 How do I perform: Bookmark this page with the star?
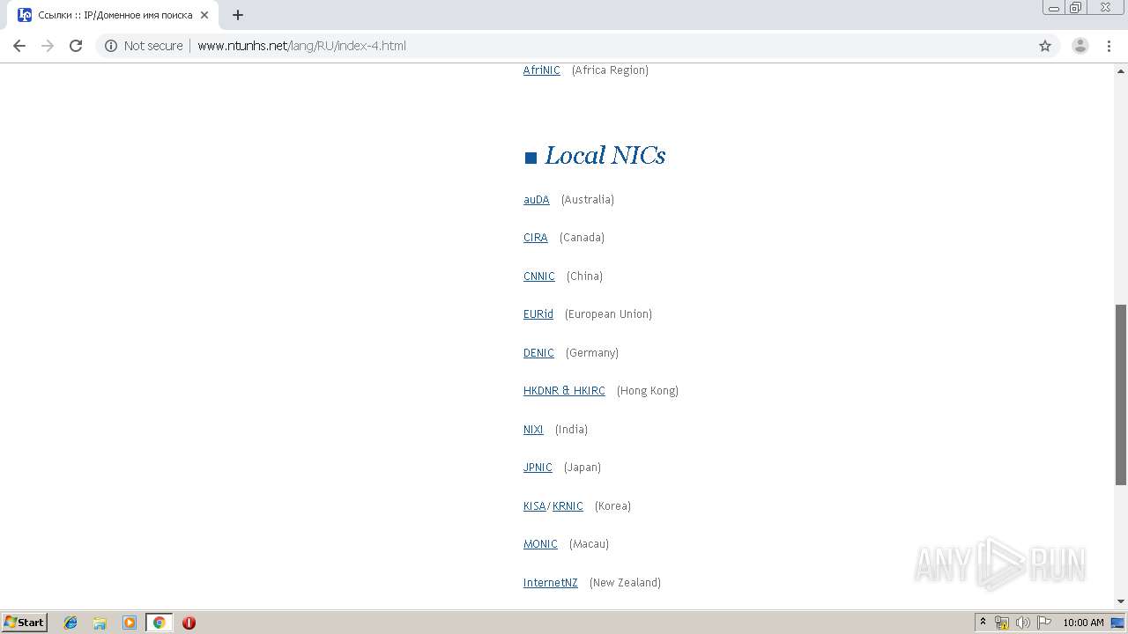coord(1045,46)
